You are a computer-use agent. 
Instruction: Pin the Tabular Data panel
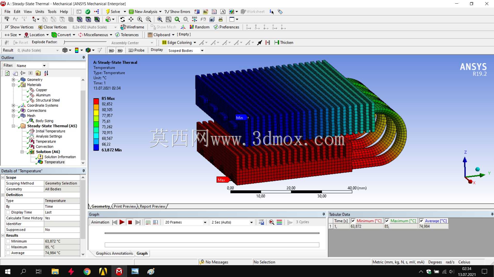492,214
